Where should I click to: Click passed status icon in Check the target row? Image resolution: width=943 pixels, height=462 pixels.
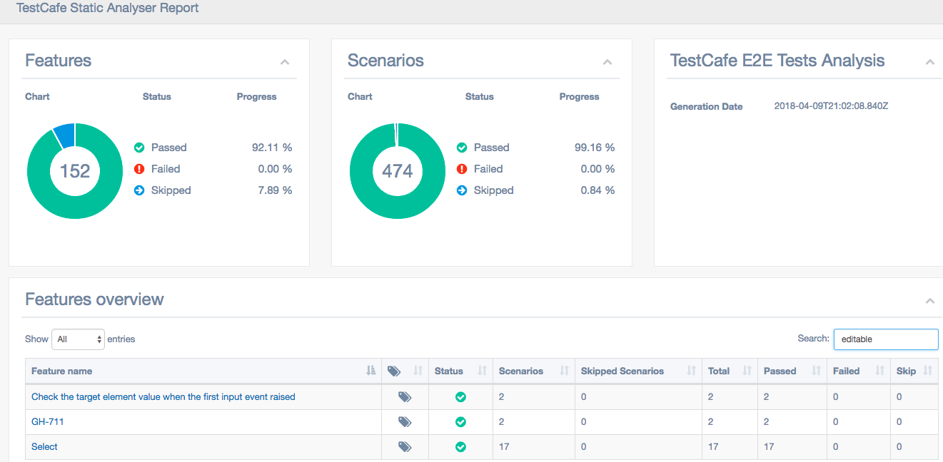tap(460, 397)
